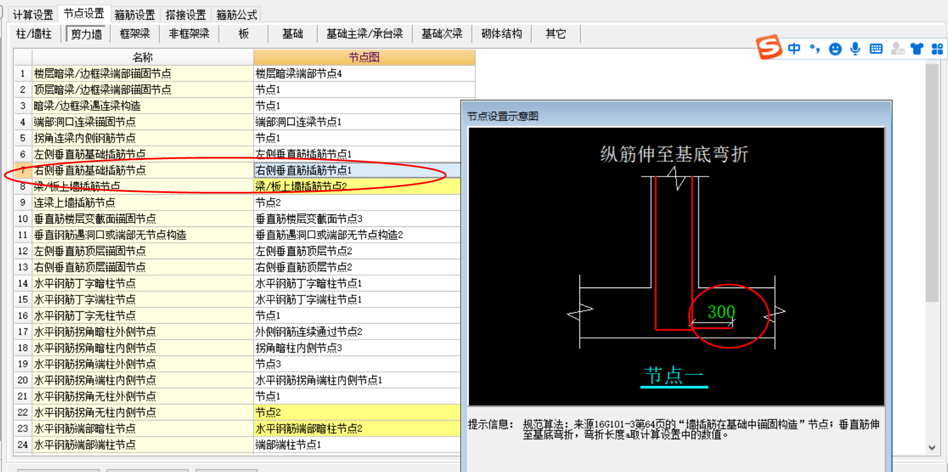Click cell 右侧垂直筋插筋节点1
Image resolution: width=948 pixels, height=472 pixels.
pyautogui.click(x=357, y=170)
